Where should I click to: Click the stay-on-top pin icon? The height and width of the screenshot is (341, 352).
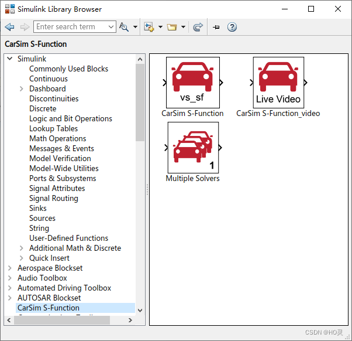point(216,27)
